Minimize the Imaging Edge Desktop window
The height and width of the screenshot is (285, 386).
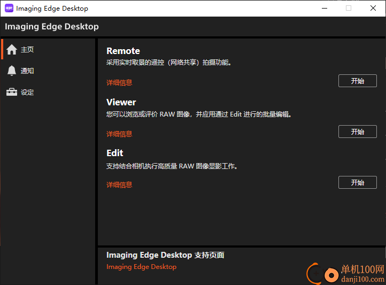[325, 8]
